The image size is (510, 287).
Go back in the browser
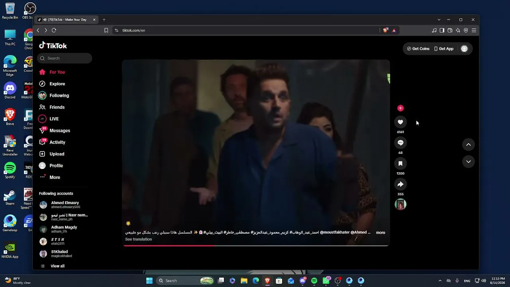point(38,30)
